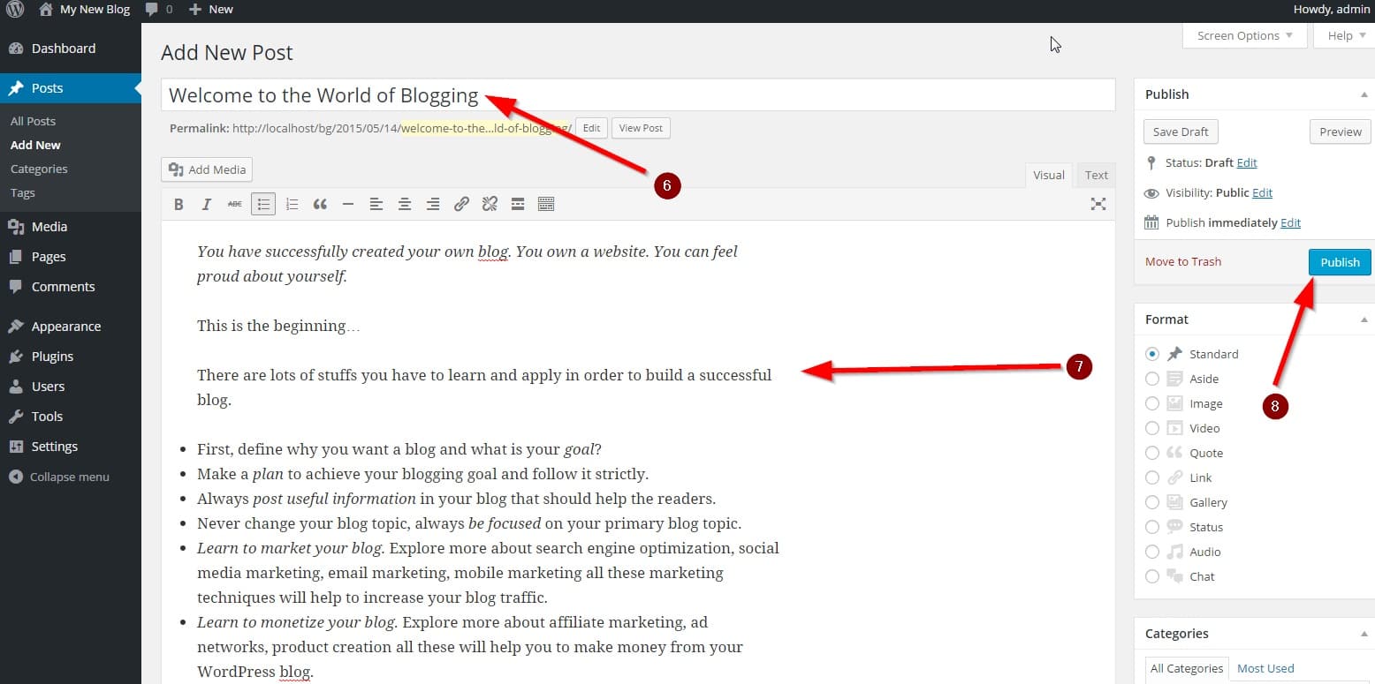Image resolution: width=1375 pixels, height=684 pixels.
Task: Enable distraction-free fullscreen writing mode
Action: tap(1098, 205)
